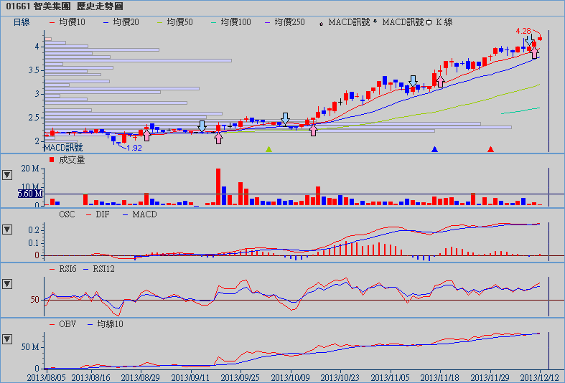Collapse the 成交量 volume panel with its arrow
This screenshot has height=383, width=565.
[x=7, y=174]
